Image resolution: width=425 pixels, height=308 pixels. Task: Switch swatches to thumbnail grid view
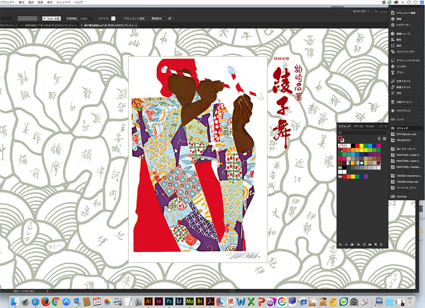385,138
